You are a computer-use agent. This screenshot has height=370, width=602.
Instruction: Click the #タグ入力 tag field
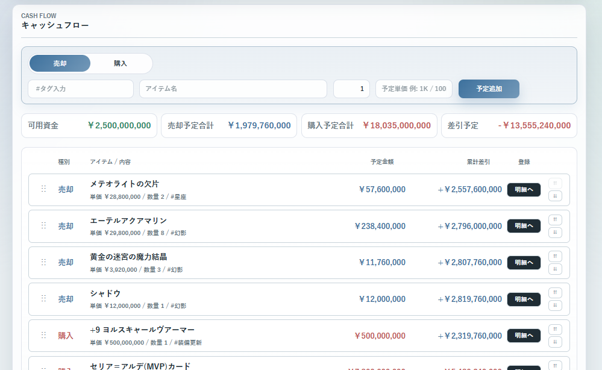coord(81,89)
